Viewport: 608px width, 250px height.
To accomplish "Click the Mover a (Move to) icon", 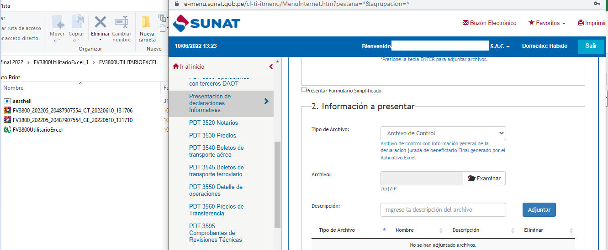I will 58,23.
